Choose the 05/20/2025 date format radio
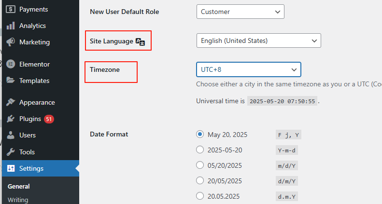The height and width of the screenshot is (204, 382). [200, 165]
